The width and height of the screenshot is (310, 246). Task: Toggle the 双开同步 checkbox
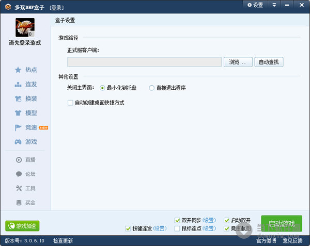pos(177,220)
